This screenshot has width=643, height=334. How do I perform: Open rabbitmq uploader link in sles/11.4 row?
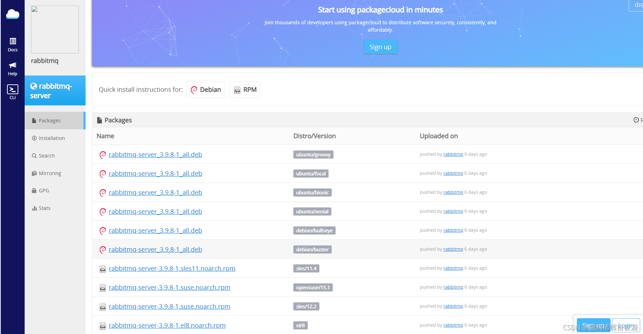[x=453, y=268]
